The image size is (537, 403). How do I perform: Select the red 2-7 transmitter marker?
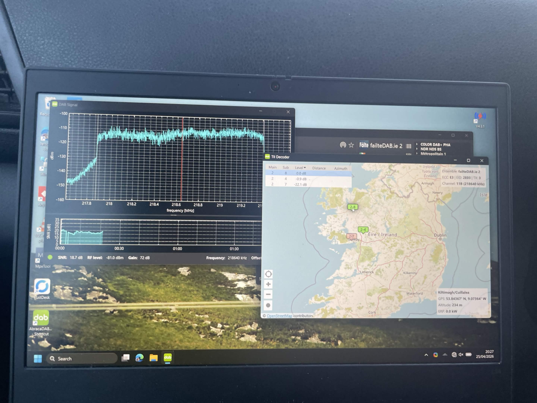coord(351,236)
